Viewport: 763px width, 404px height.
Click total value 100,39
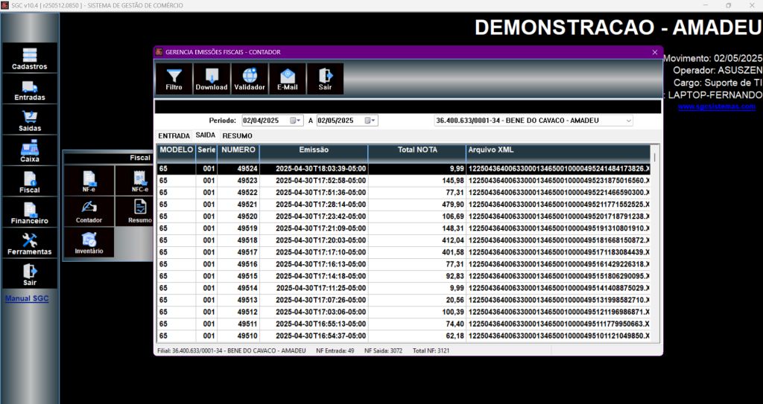(417, 312)
